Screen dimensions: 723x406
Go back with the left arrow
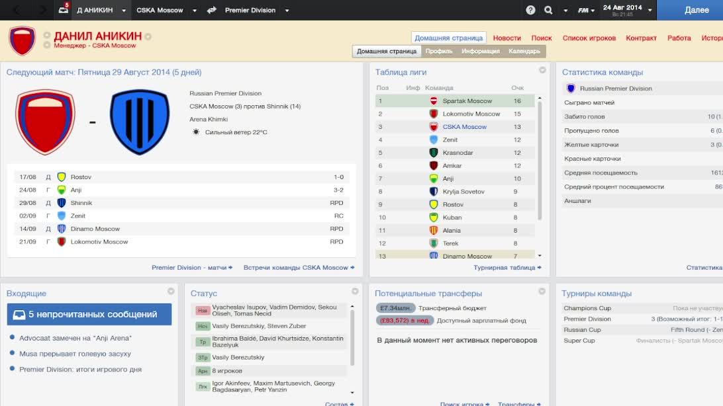[x=17, y=10]
